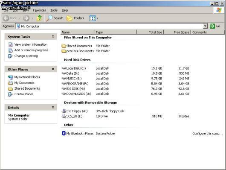Select MUSIC (E:) drive icon
This screenshot has width=226, height=170.
64,78
